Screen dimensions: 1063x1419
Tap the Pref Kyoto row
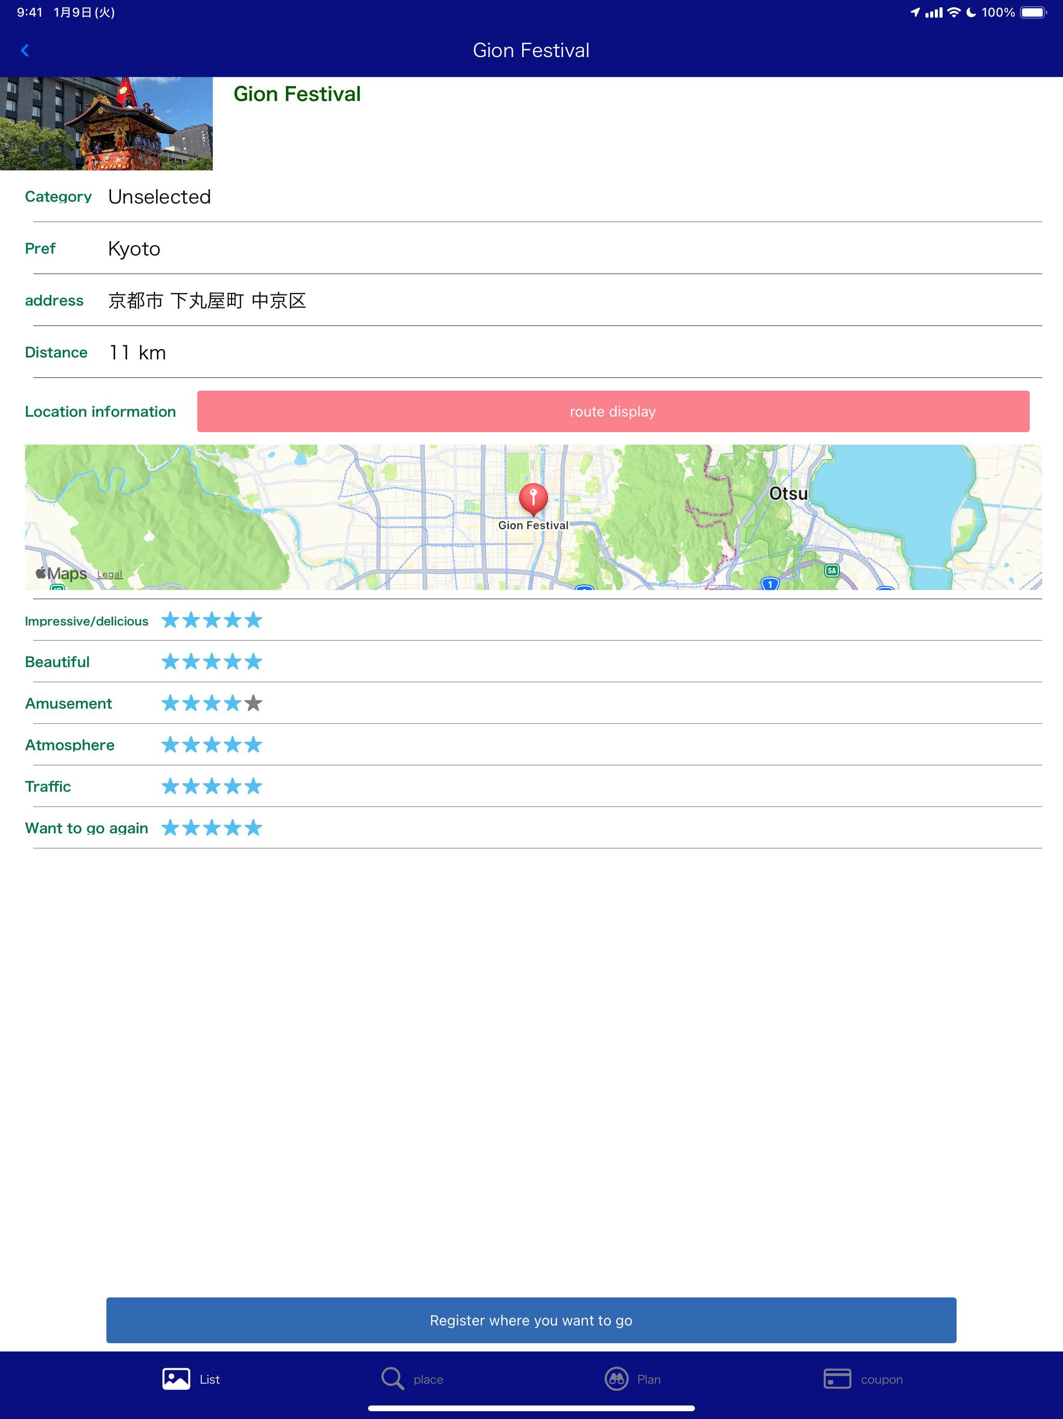(x=134, y=249)
